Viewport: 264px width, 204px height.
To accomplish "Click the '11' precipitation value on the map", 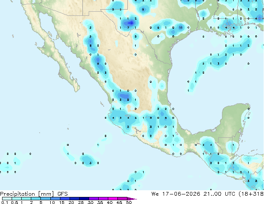I will click(x=181, y=27).
